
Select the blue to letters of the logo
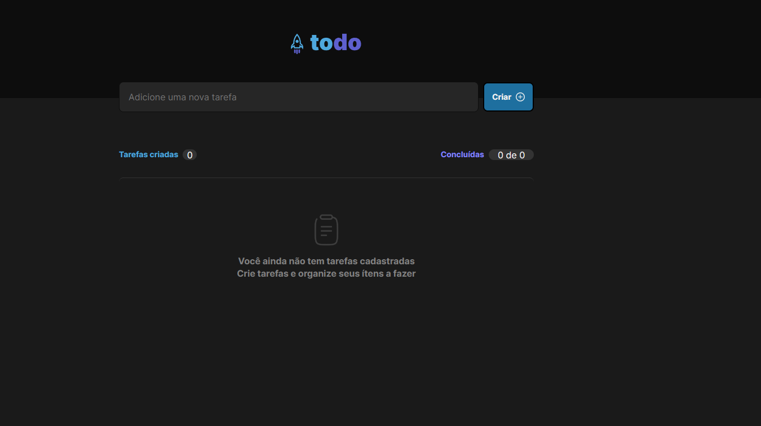pyautogui.click(x=321, y=42)
